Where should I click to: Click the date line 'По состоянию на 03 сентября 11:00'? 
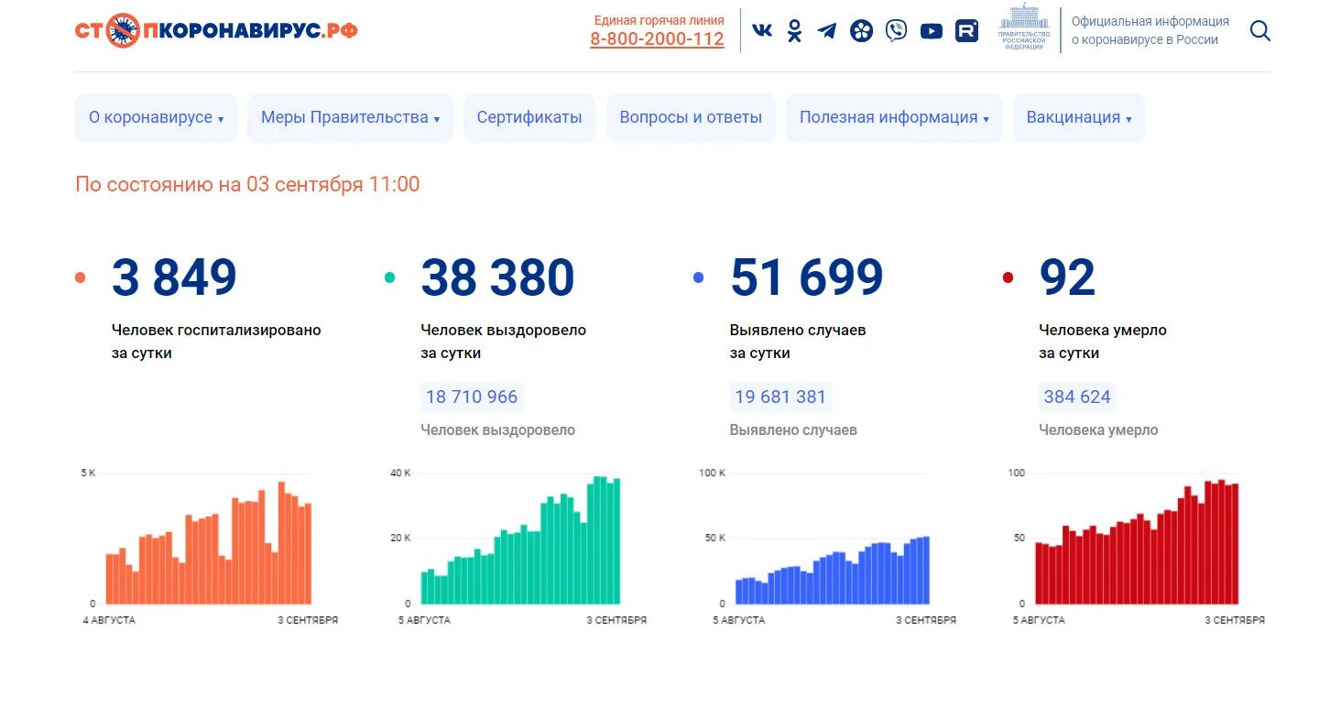click(247, 184)
